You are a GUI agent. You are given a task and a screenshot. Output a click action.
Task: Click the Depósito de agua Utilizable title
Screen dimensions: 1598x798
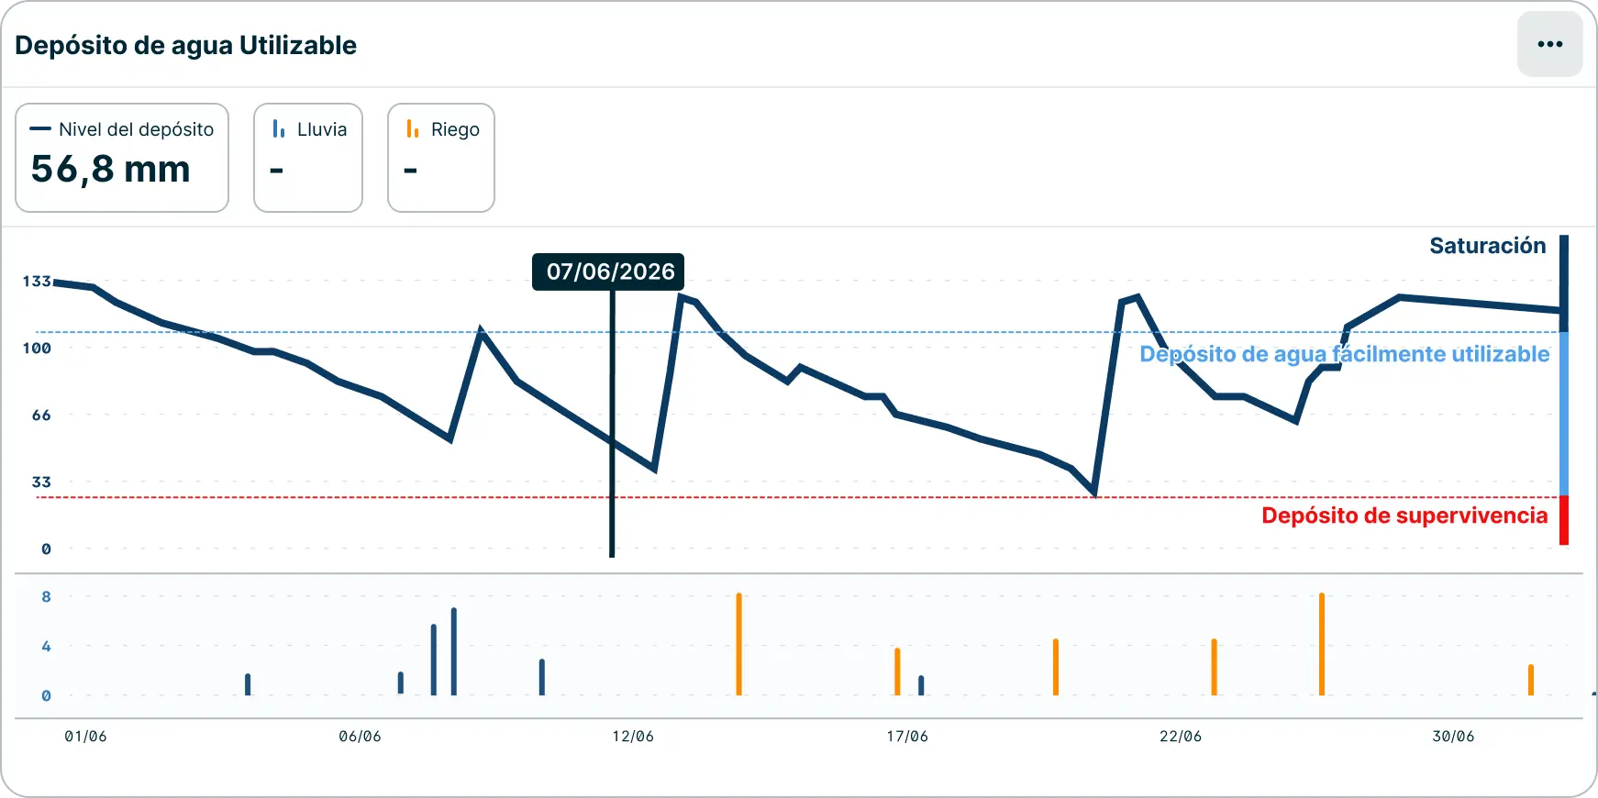(186, 46)
